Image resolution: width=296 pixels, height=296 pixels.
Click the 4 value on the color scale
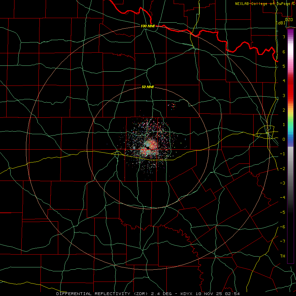pos(284,81)
